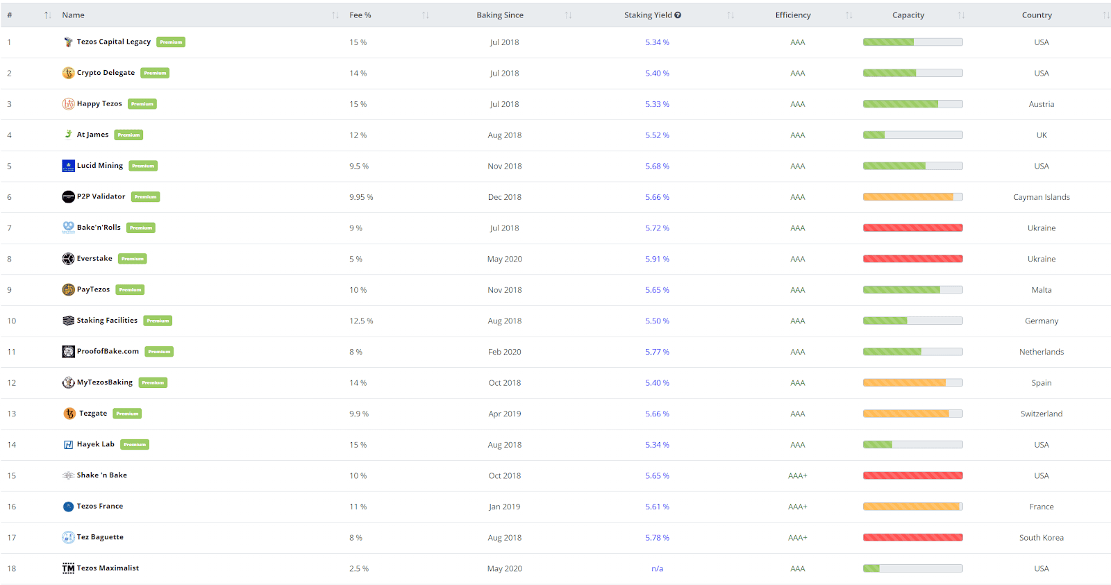The image size is (1111, 585).
Task: Sort table by Country column header
Action: (1037, 15)
